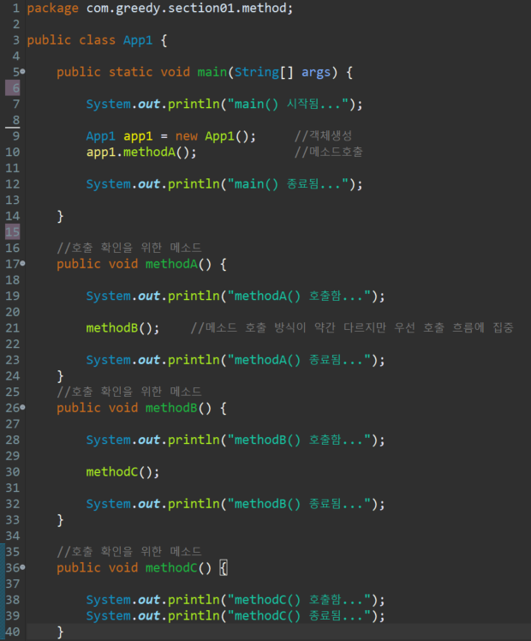The width and height of the screenshot is (531, 641).
Task: Click 'com.greedy.section01.method' package name
Action: tap(186, 9)
